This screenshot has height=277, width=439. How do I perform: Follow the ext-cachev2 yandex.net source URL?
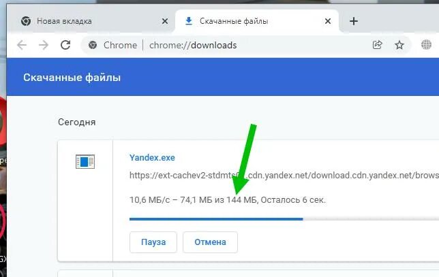coord(284,176)
